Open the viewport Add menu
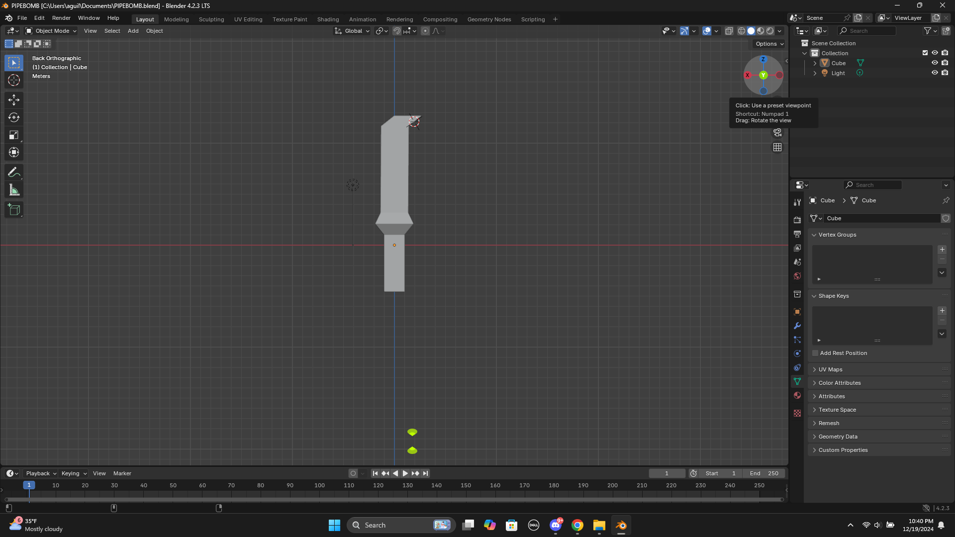 tap(133, 31)
